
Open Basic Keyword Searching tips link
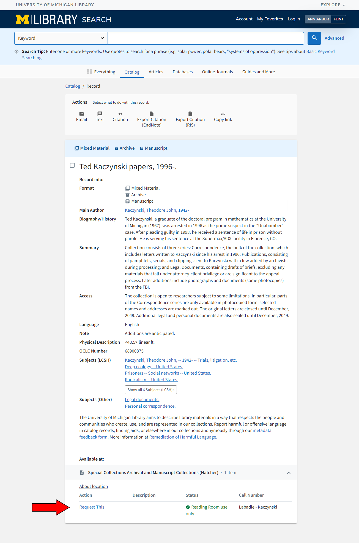[x=320, y=52]
